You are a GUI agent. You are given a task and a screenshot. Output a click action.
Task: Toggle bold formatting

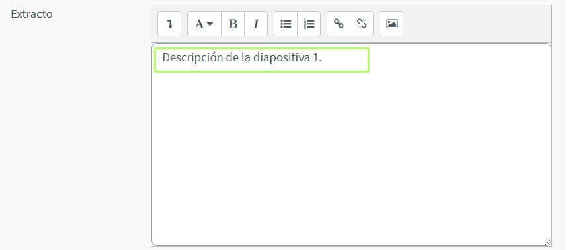coord(233,24)
